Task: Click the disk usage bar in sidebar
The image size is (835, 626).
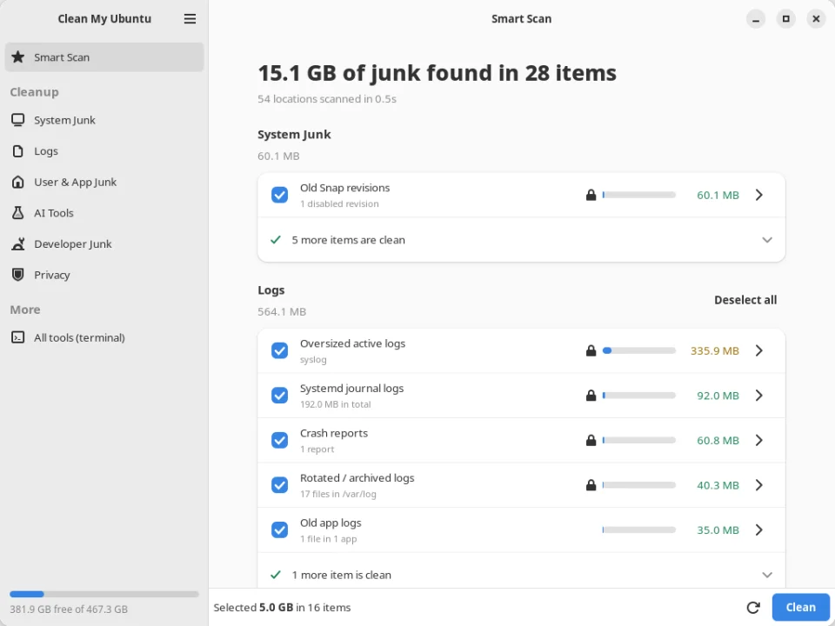Action: click(x=104, y=594)
